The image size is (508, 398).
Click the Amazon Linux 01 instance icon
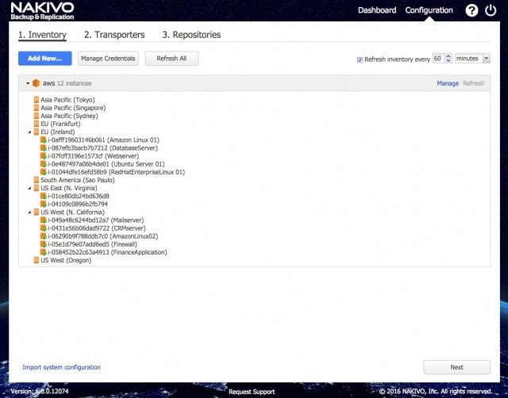[44, 140]
